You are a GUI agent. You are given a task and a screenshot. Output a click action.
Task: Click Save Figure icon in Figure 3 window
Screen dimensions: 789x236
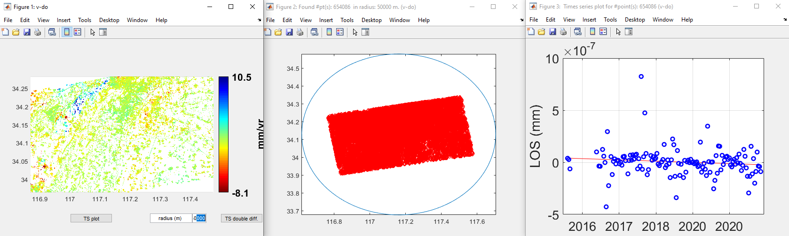point(552,31)
